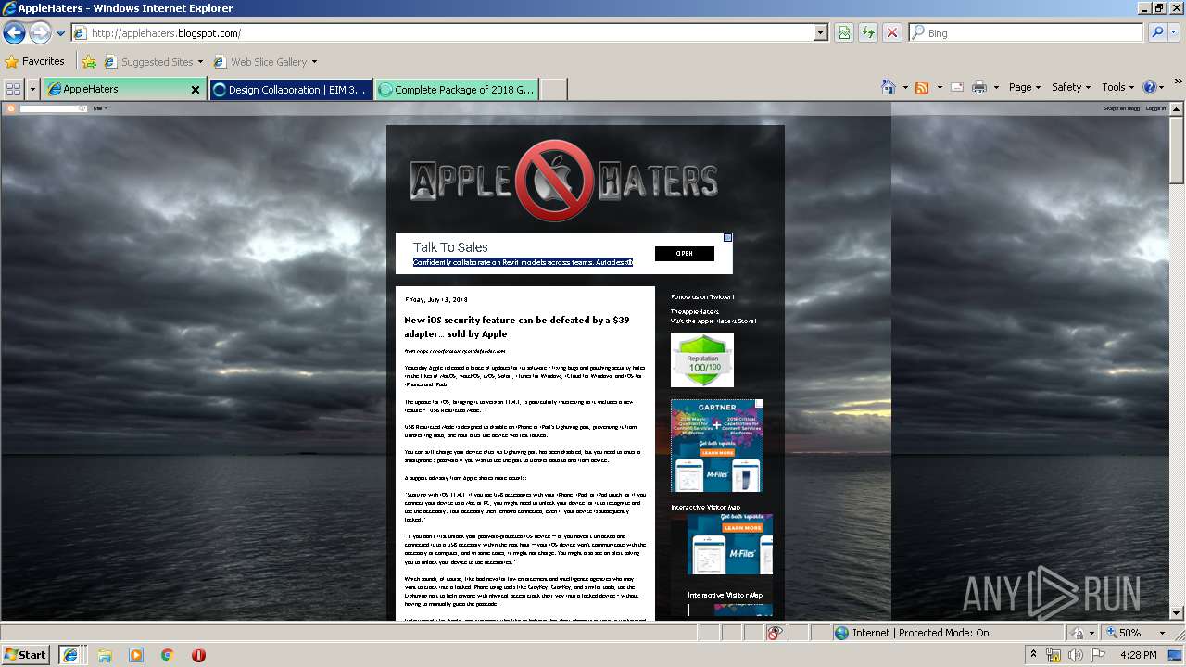The image size is (1186, 667).
Task: Click the volume speaker tray icon
Action: pos(1076,655)
